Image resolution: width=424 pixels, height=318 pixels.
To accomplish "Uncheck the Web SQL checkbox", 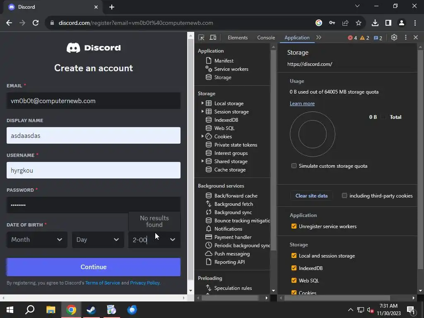I will coord(294,280).
